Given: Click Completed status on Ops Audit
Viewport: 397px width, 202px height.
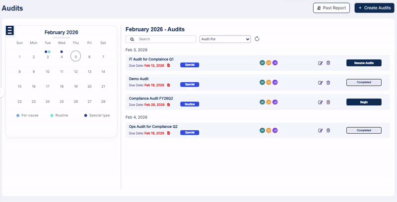Looking at the screenshot, I should point(364,130).
